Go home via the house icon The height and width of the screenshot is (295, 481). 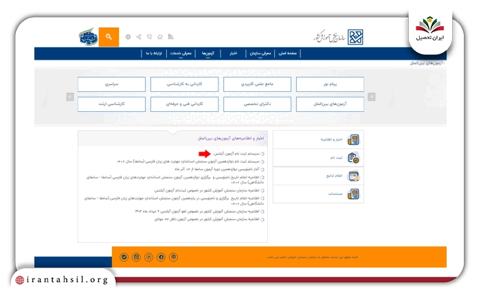(x=160, y=37)
